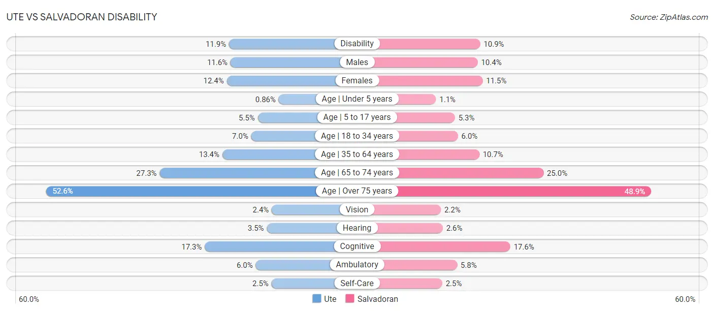Click the blue Ute legend swatch
The height and width of the screenshot is (311, 714).
tap(317, 299)
